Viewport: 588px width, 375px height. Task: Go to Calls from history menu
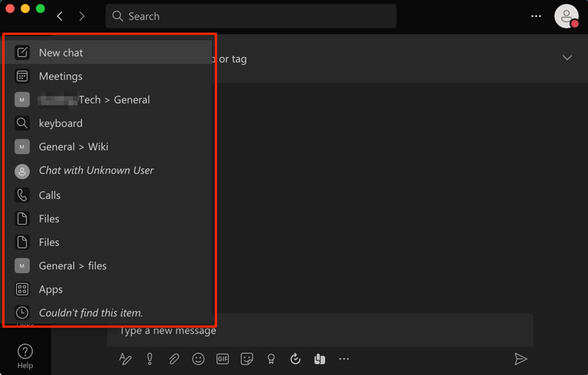coord(49,195)
